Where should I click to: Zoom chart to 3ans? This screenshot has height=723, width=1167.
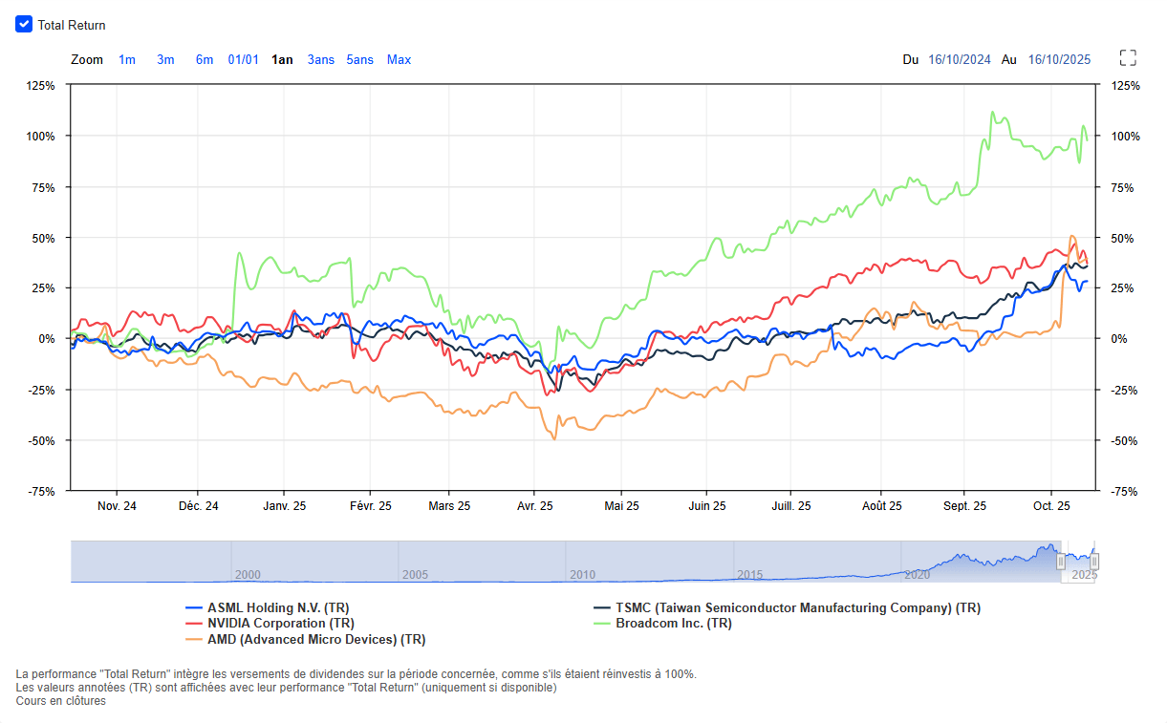(321, 60)
